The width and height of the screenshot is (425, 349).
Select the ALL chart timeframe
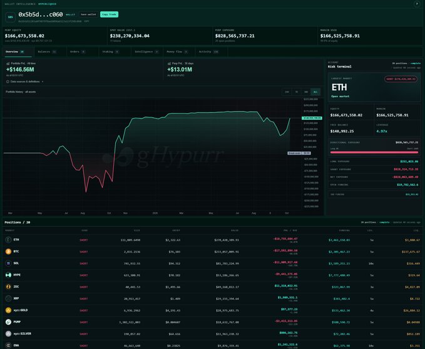click(x=315, y=92)
